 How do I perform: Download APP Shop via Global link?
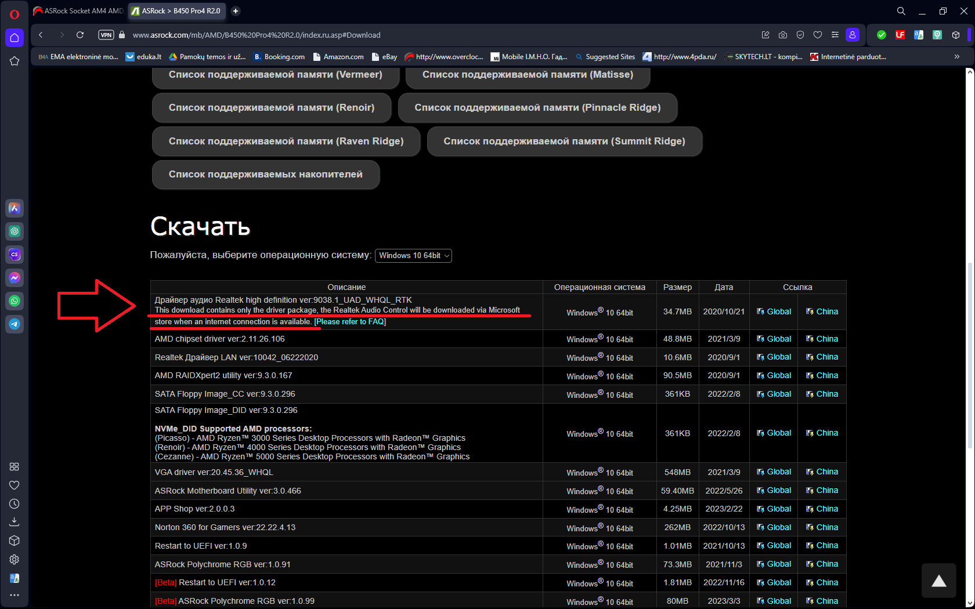tap(774, 509)
